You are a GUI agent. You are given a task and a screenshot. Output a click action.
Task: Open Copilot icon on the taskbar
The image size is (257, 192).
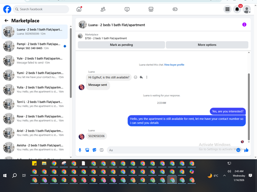pyautogui.click(x=192, y=171)
